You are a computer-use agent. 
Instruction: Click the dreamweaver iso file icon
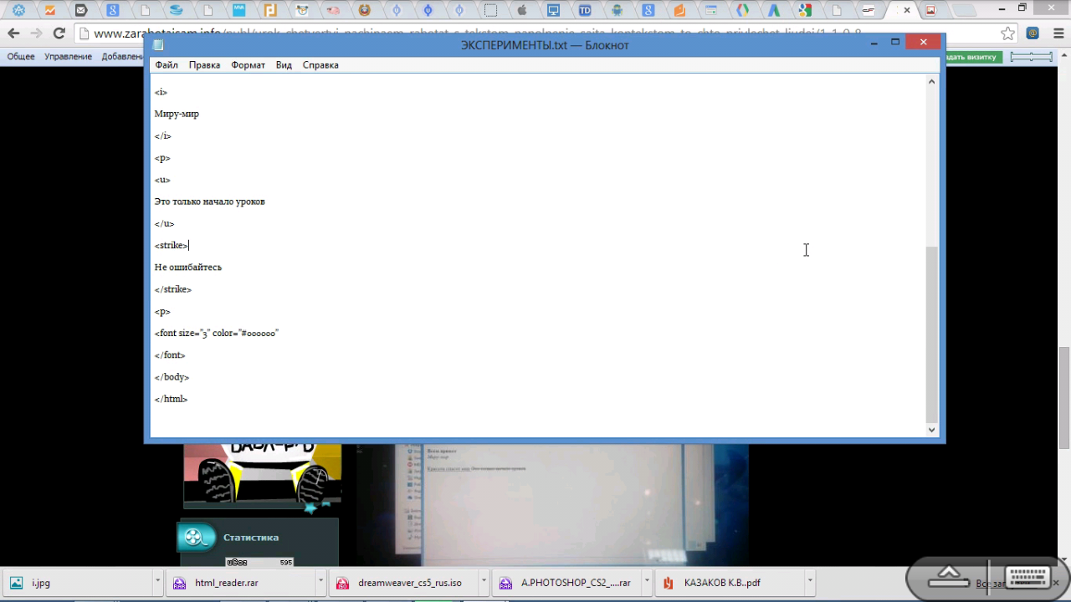tap(342, 583)
